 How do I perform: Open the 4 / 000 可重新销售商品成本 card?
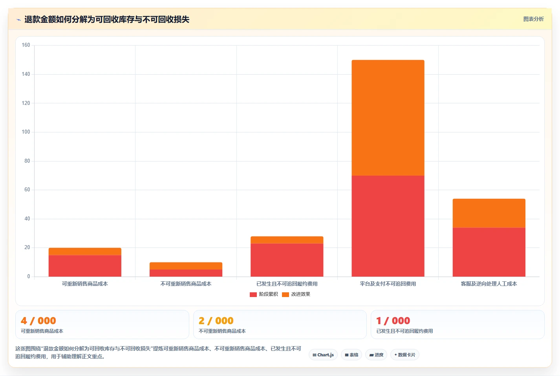[102, 325]
